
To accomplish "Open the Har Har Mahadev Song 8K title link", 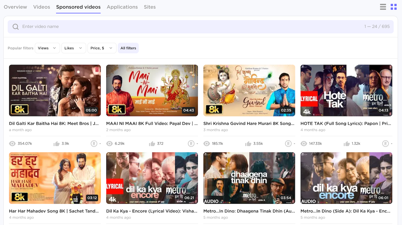I will (x=54, y=211).
